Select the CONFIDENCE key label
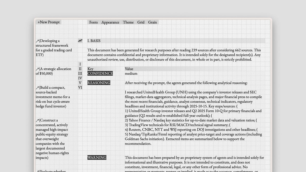The image size is (306, 172). point(100,73)
